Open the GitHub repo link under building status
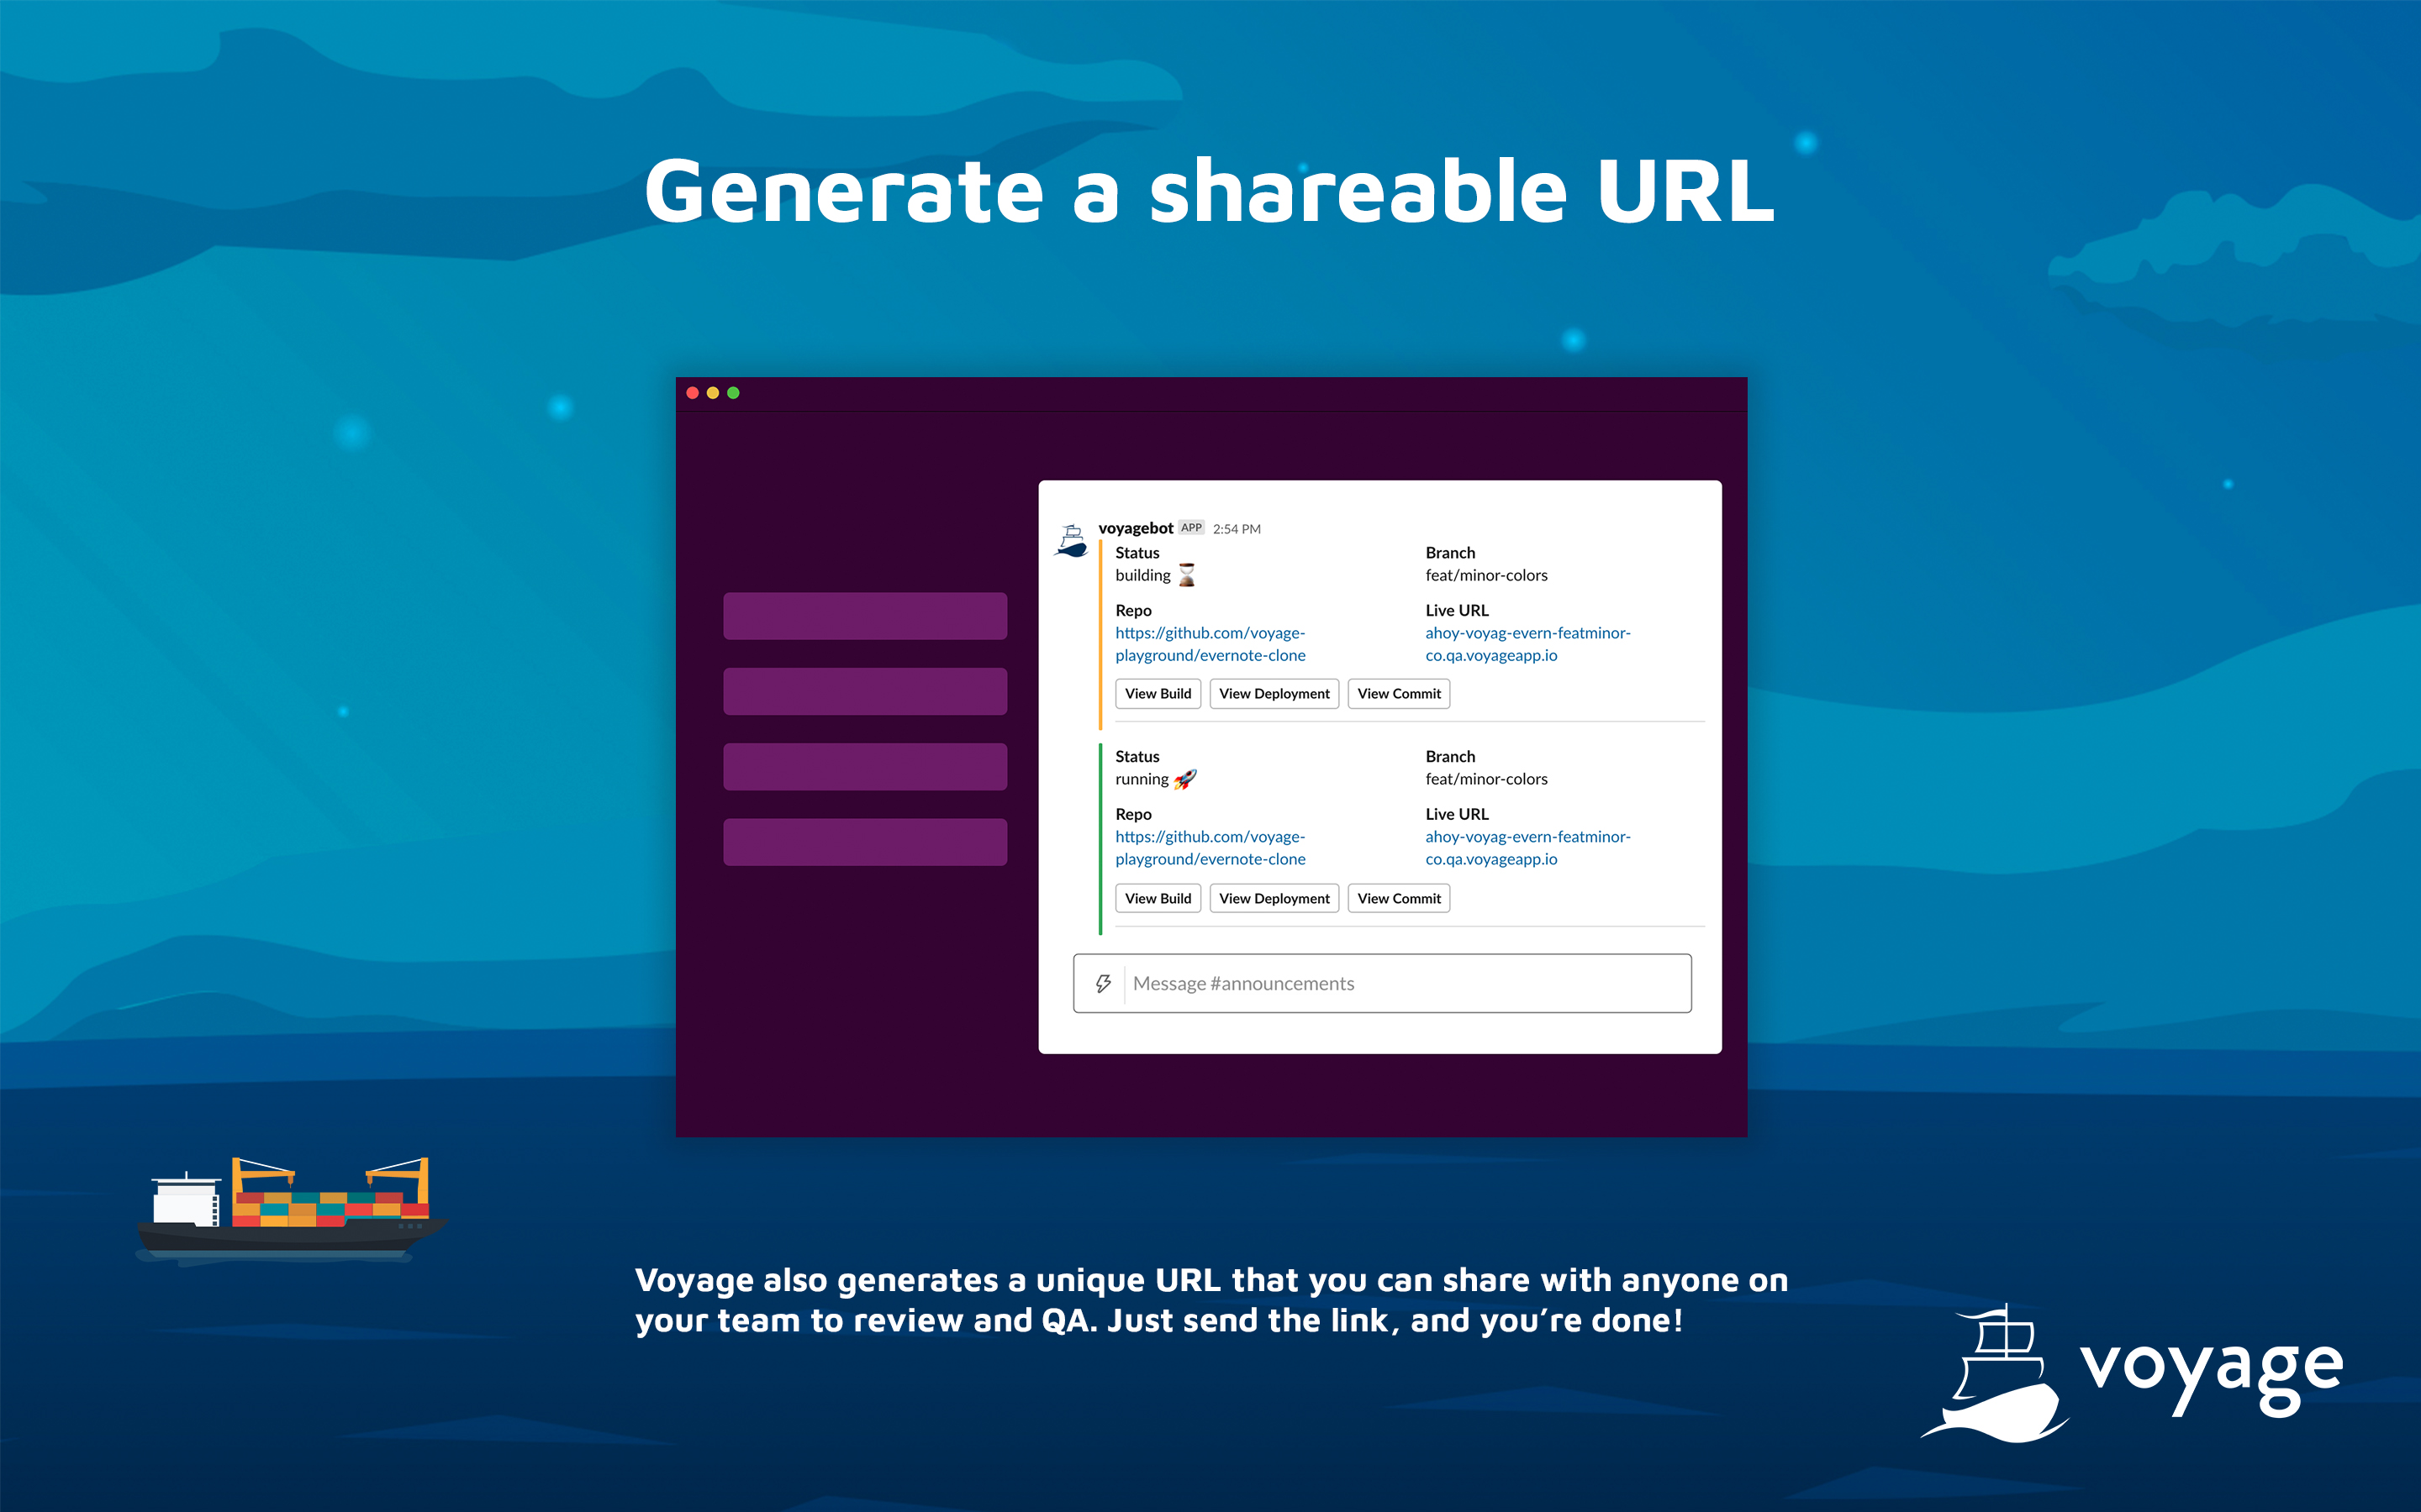Screen dimensions: 2421x1512 (1210, 644)
